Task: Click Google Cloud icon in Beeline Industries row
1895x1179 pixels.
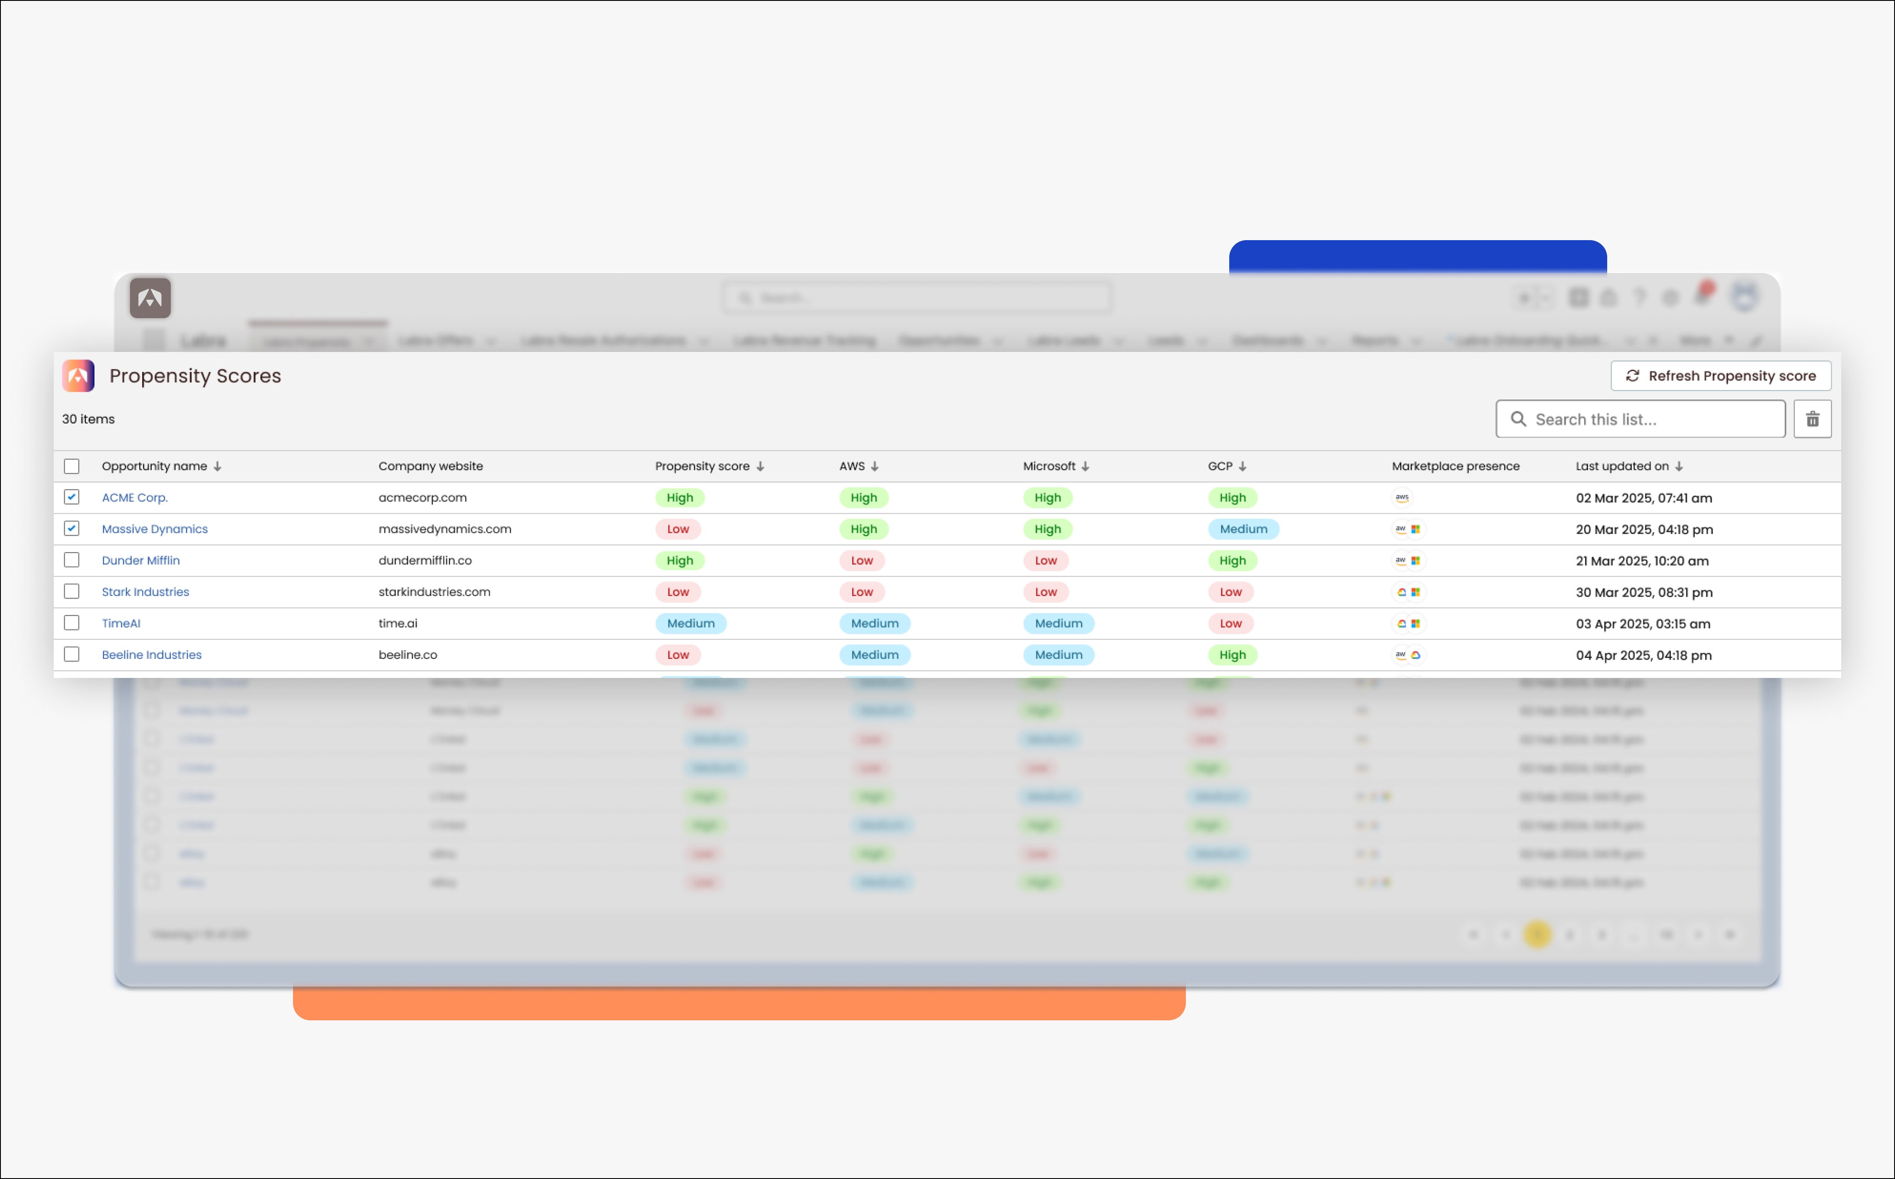Action: coord(1416,655)
